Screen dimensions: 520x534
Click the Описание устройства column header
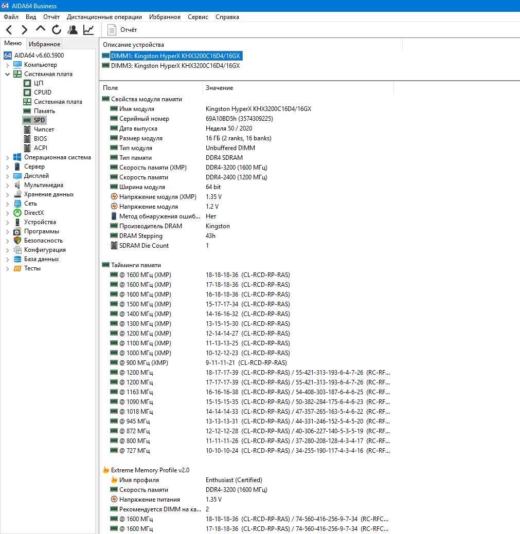pyautogui.click(x=133, y=45)
